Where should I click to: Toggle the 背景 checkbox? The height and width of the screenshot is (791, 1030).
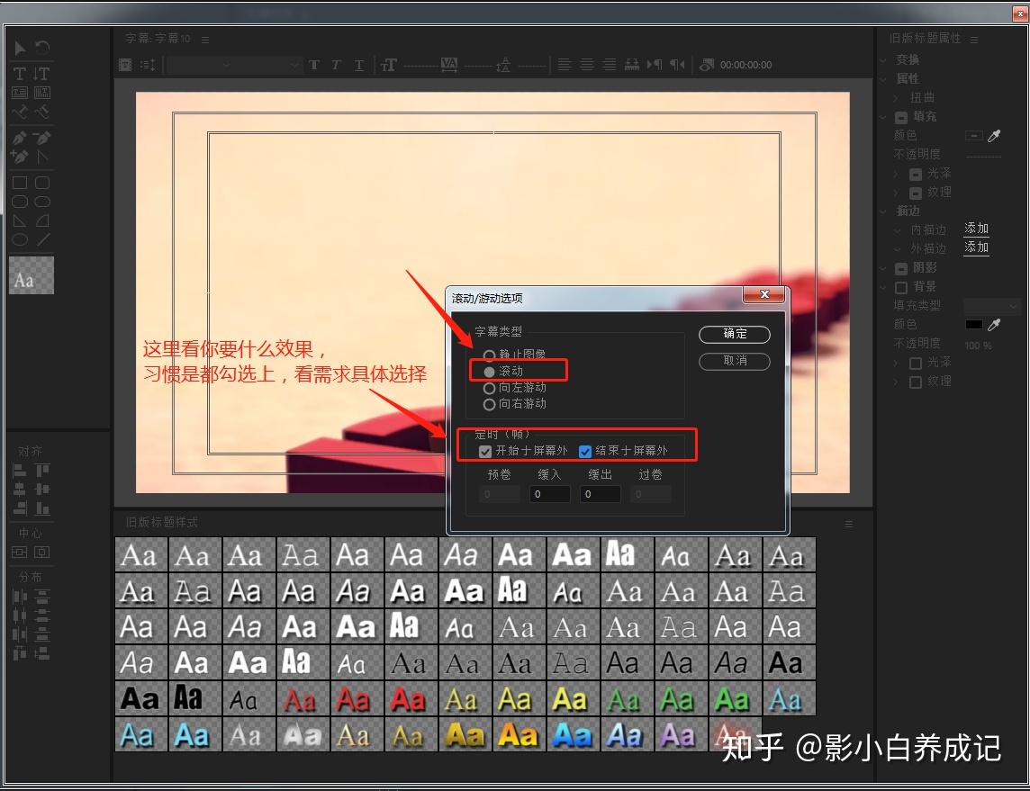901,288
